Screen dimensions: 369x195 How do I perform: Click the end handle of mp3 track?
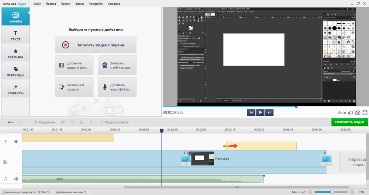[264, 176]
